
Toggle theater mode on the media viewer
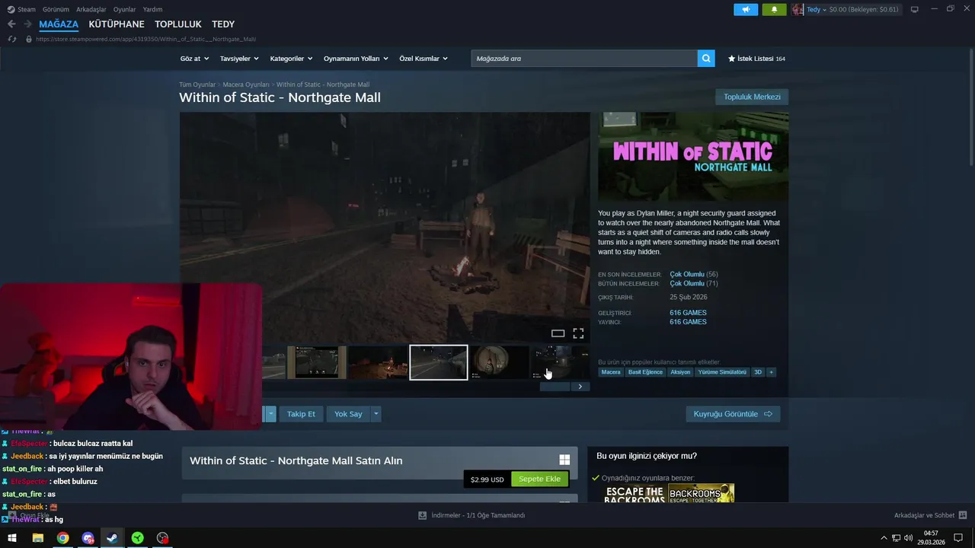(x=558, y=333)
